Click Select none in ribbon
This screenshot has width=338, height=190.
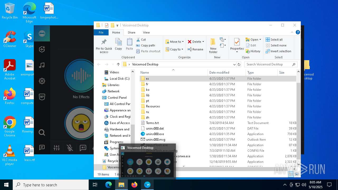click(x=276, y=45)
